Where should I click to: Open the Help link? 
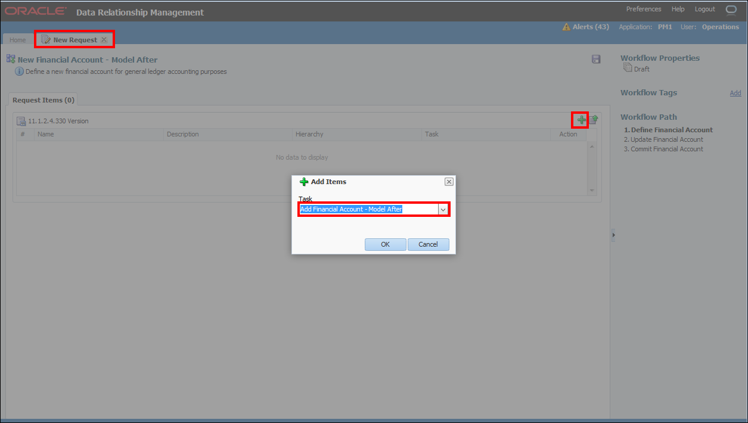click(678, 9)
